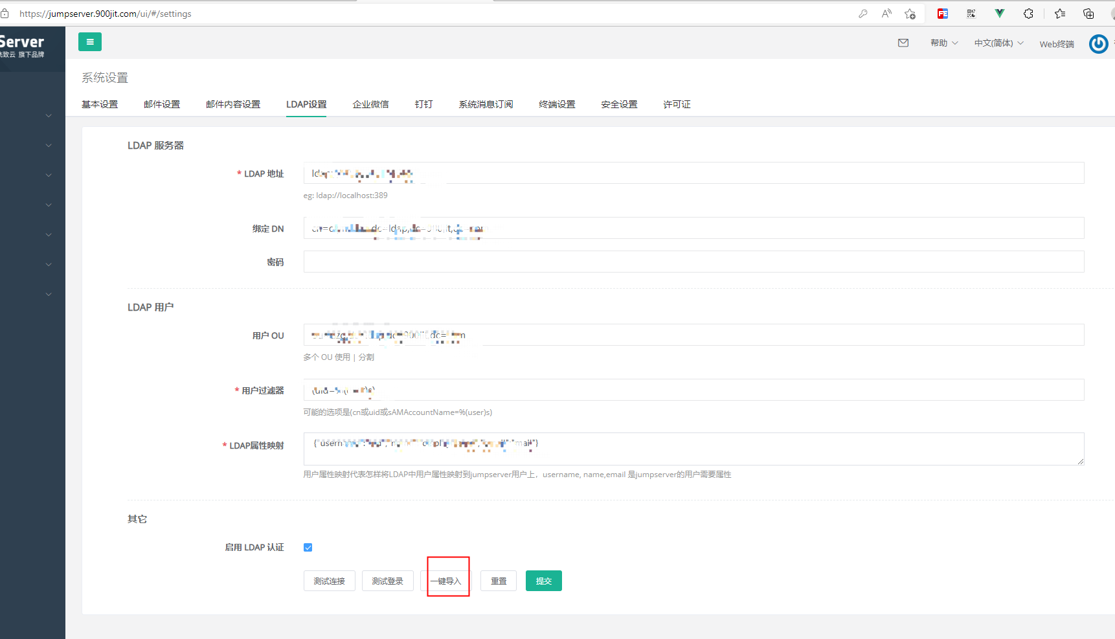The width and height of the screenshot is (1115, 639).
Task: Uncheck the enable LDAP authentication checkbox
Action: 308,548
